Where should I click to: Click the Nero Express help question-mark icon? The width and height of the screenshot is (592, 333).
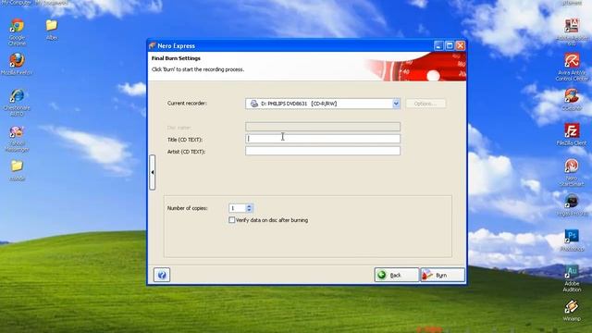pos(162,275)
